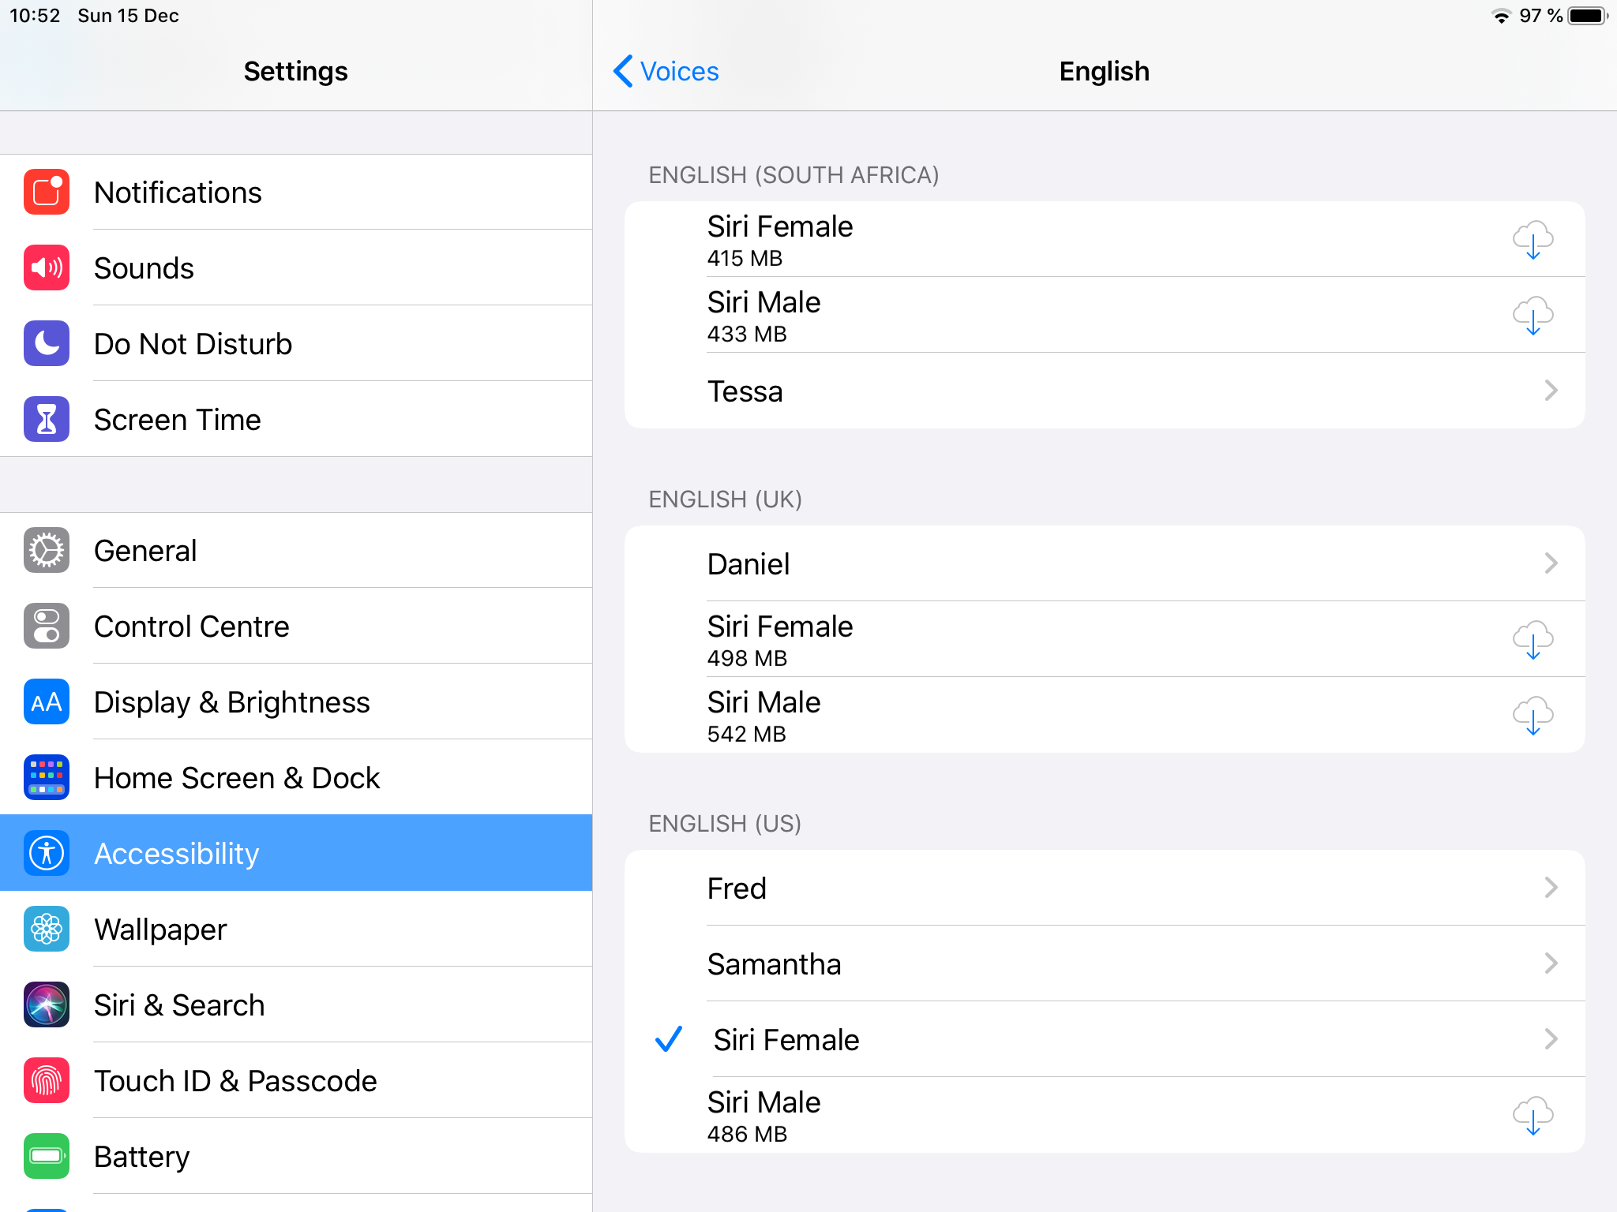Expand Tessa voice options chevron
This screenshot has height=1212, width=1617.
tap(1551, 391)
